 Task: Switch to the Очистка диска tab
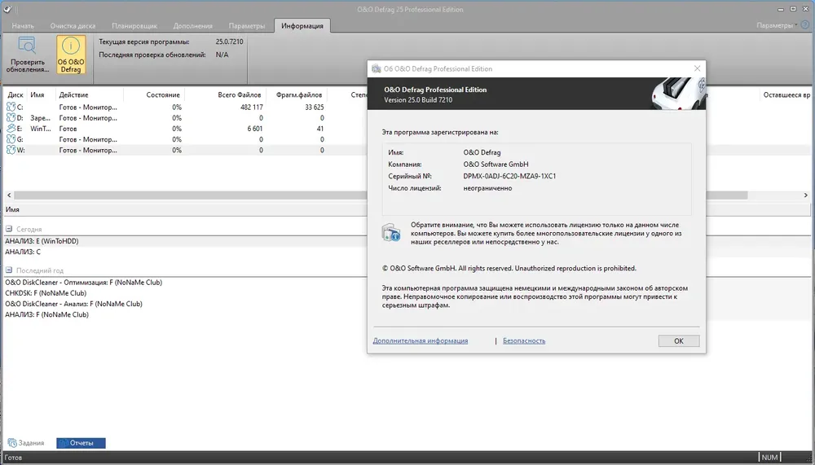point(73,25)
